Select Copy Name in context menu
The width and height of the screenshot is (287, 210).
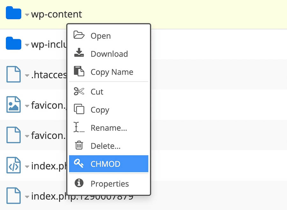point(112,72)
